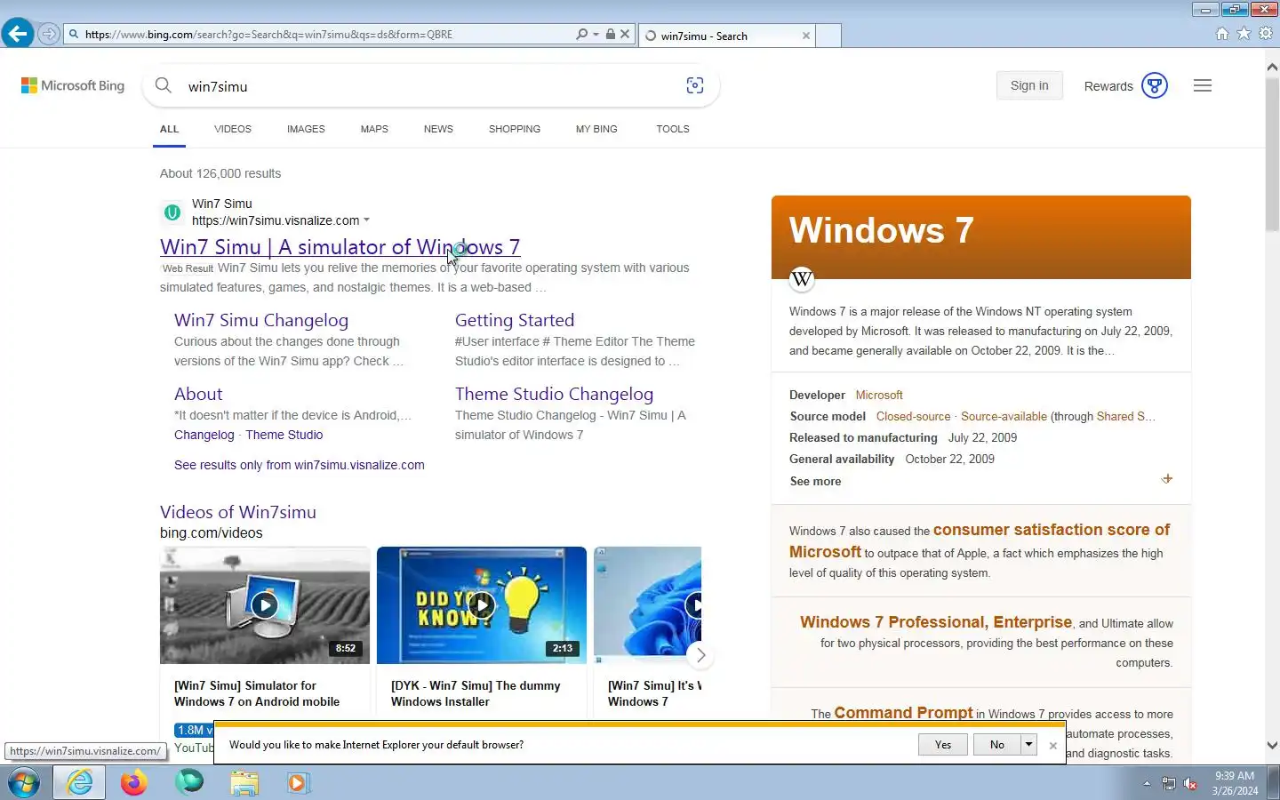Open File Explorer from the taskbar
Image resolution: width=1280 pixels, height=800 pixels.
(x=244, y=782)
